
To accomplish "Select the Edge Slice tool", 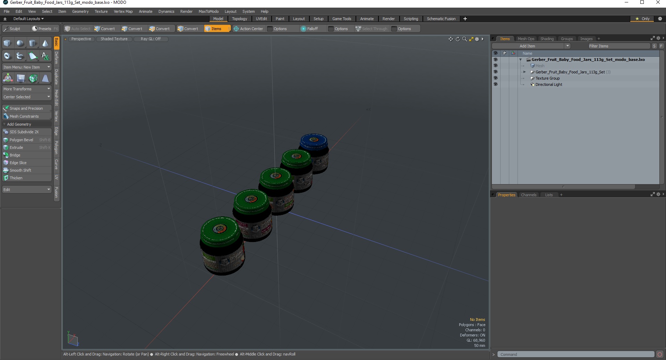I will (27, 163).
